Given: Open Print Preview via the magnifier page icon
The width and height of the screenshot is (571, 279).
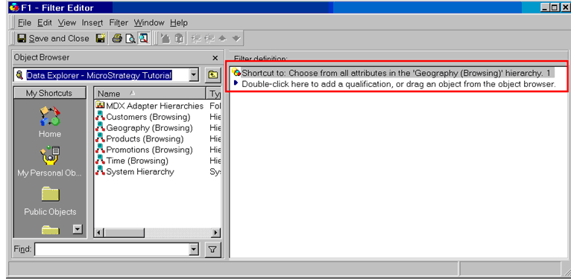Looking at the screenshot, I should pos(130,38).
